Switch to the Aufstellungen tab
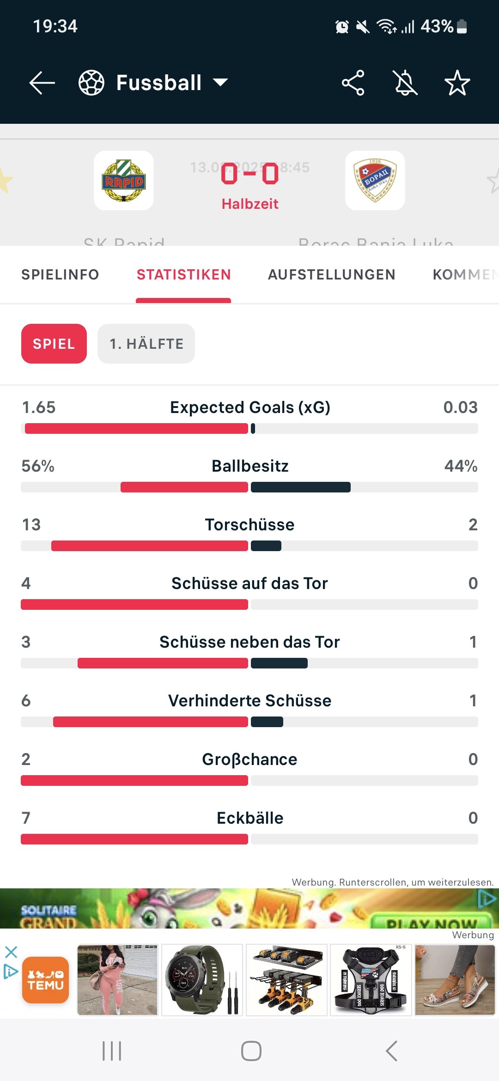 [332, 275]
